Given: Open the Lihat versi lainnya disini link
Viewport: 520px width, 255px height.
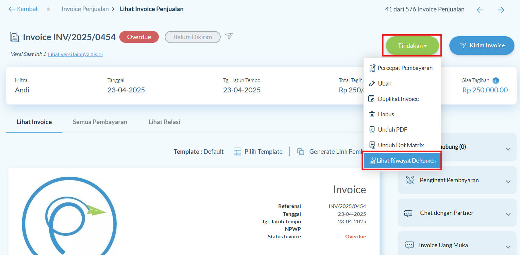Looking at the screenshot, I should (x=75, y=55).
